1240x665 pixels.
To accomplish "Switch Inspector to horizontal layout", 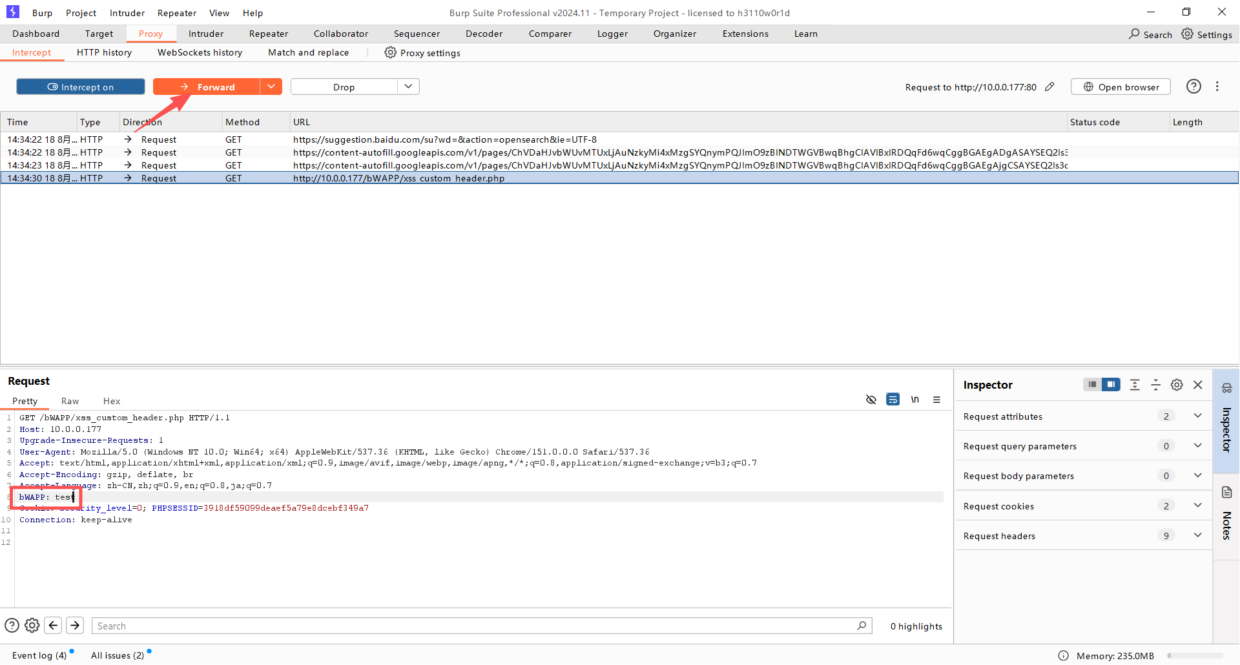I will (x=1092, y=384).
